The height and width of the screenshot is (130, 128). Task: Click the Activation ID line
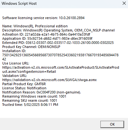pyautogui.click(x=46, y=34)
